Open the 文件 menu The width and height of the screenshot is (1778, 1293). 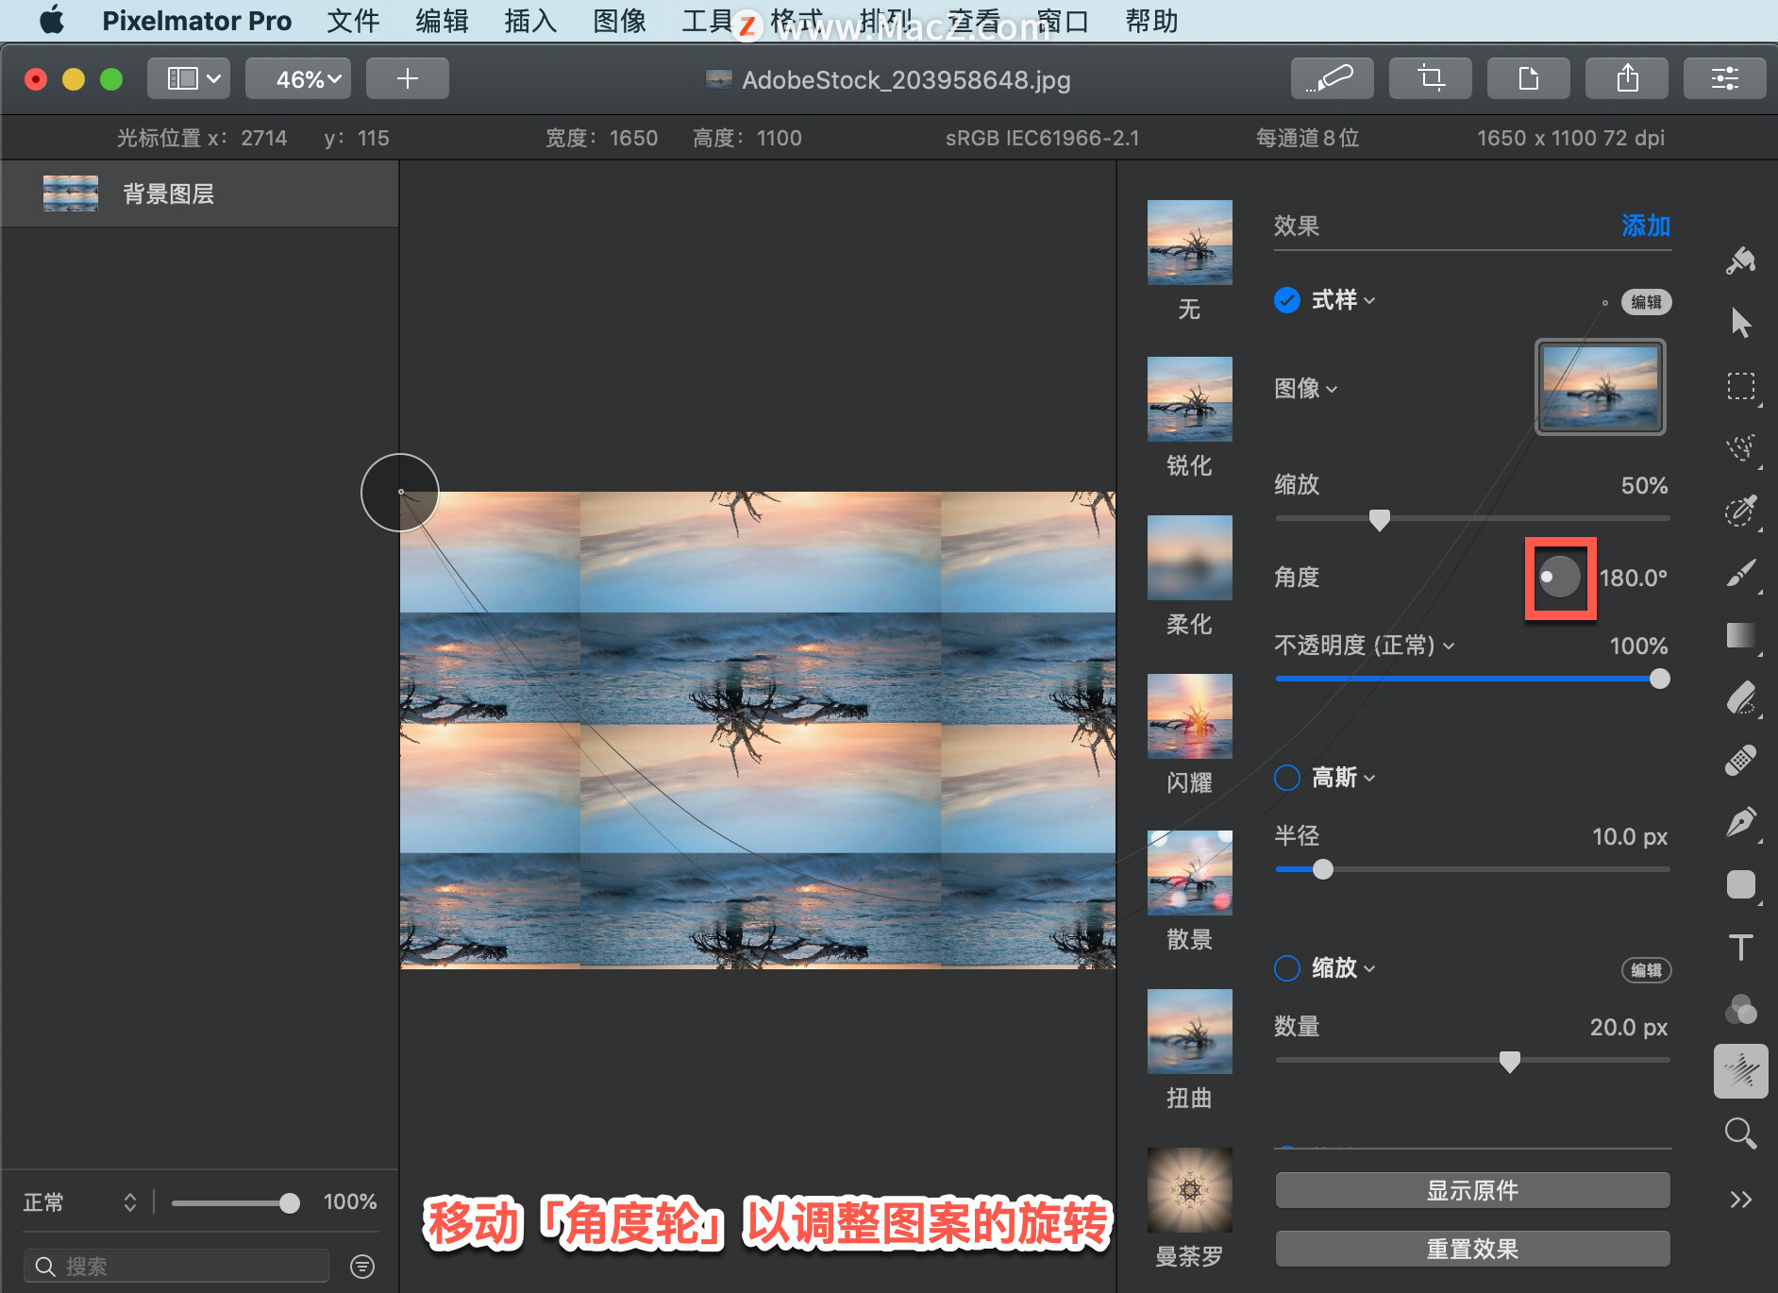coord(353,21)
